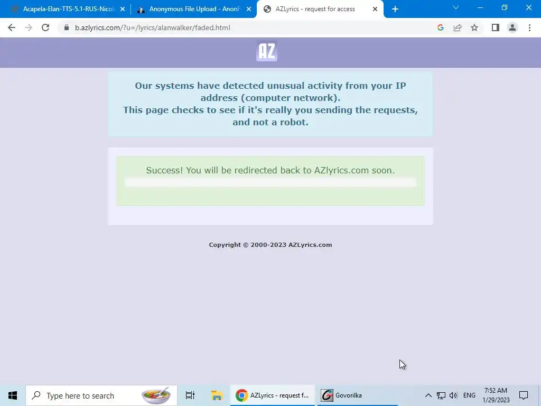
Task: Close the Acapela-Elan-TTS tab
Action: (x=123, y=9)
